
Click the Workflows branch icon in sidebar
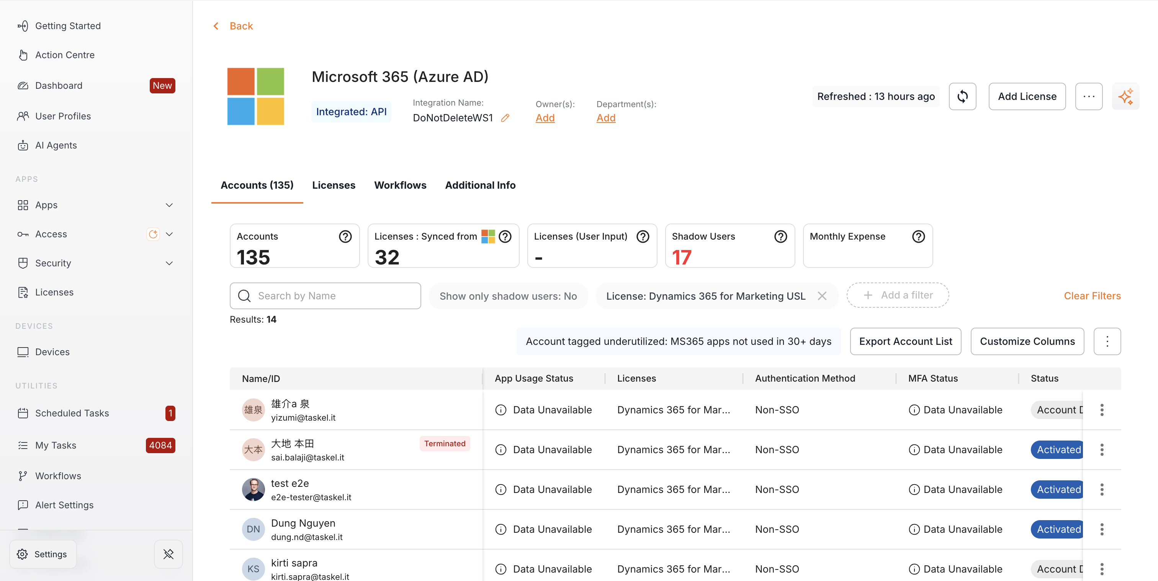(23, 476)
